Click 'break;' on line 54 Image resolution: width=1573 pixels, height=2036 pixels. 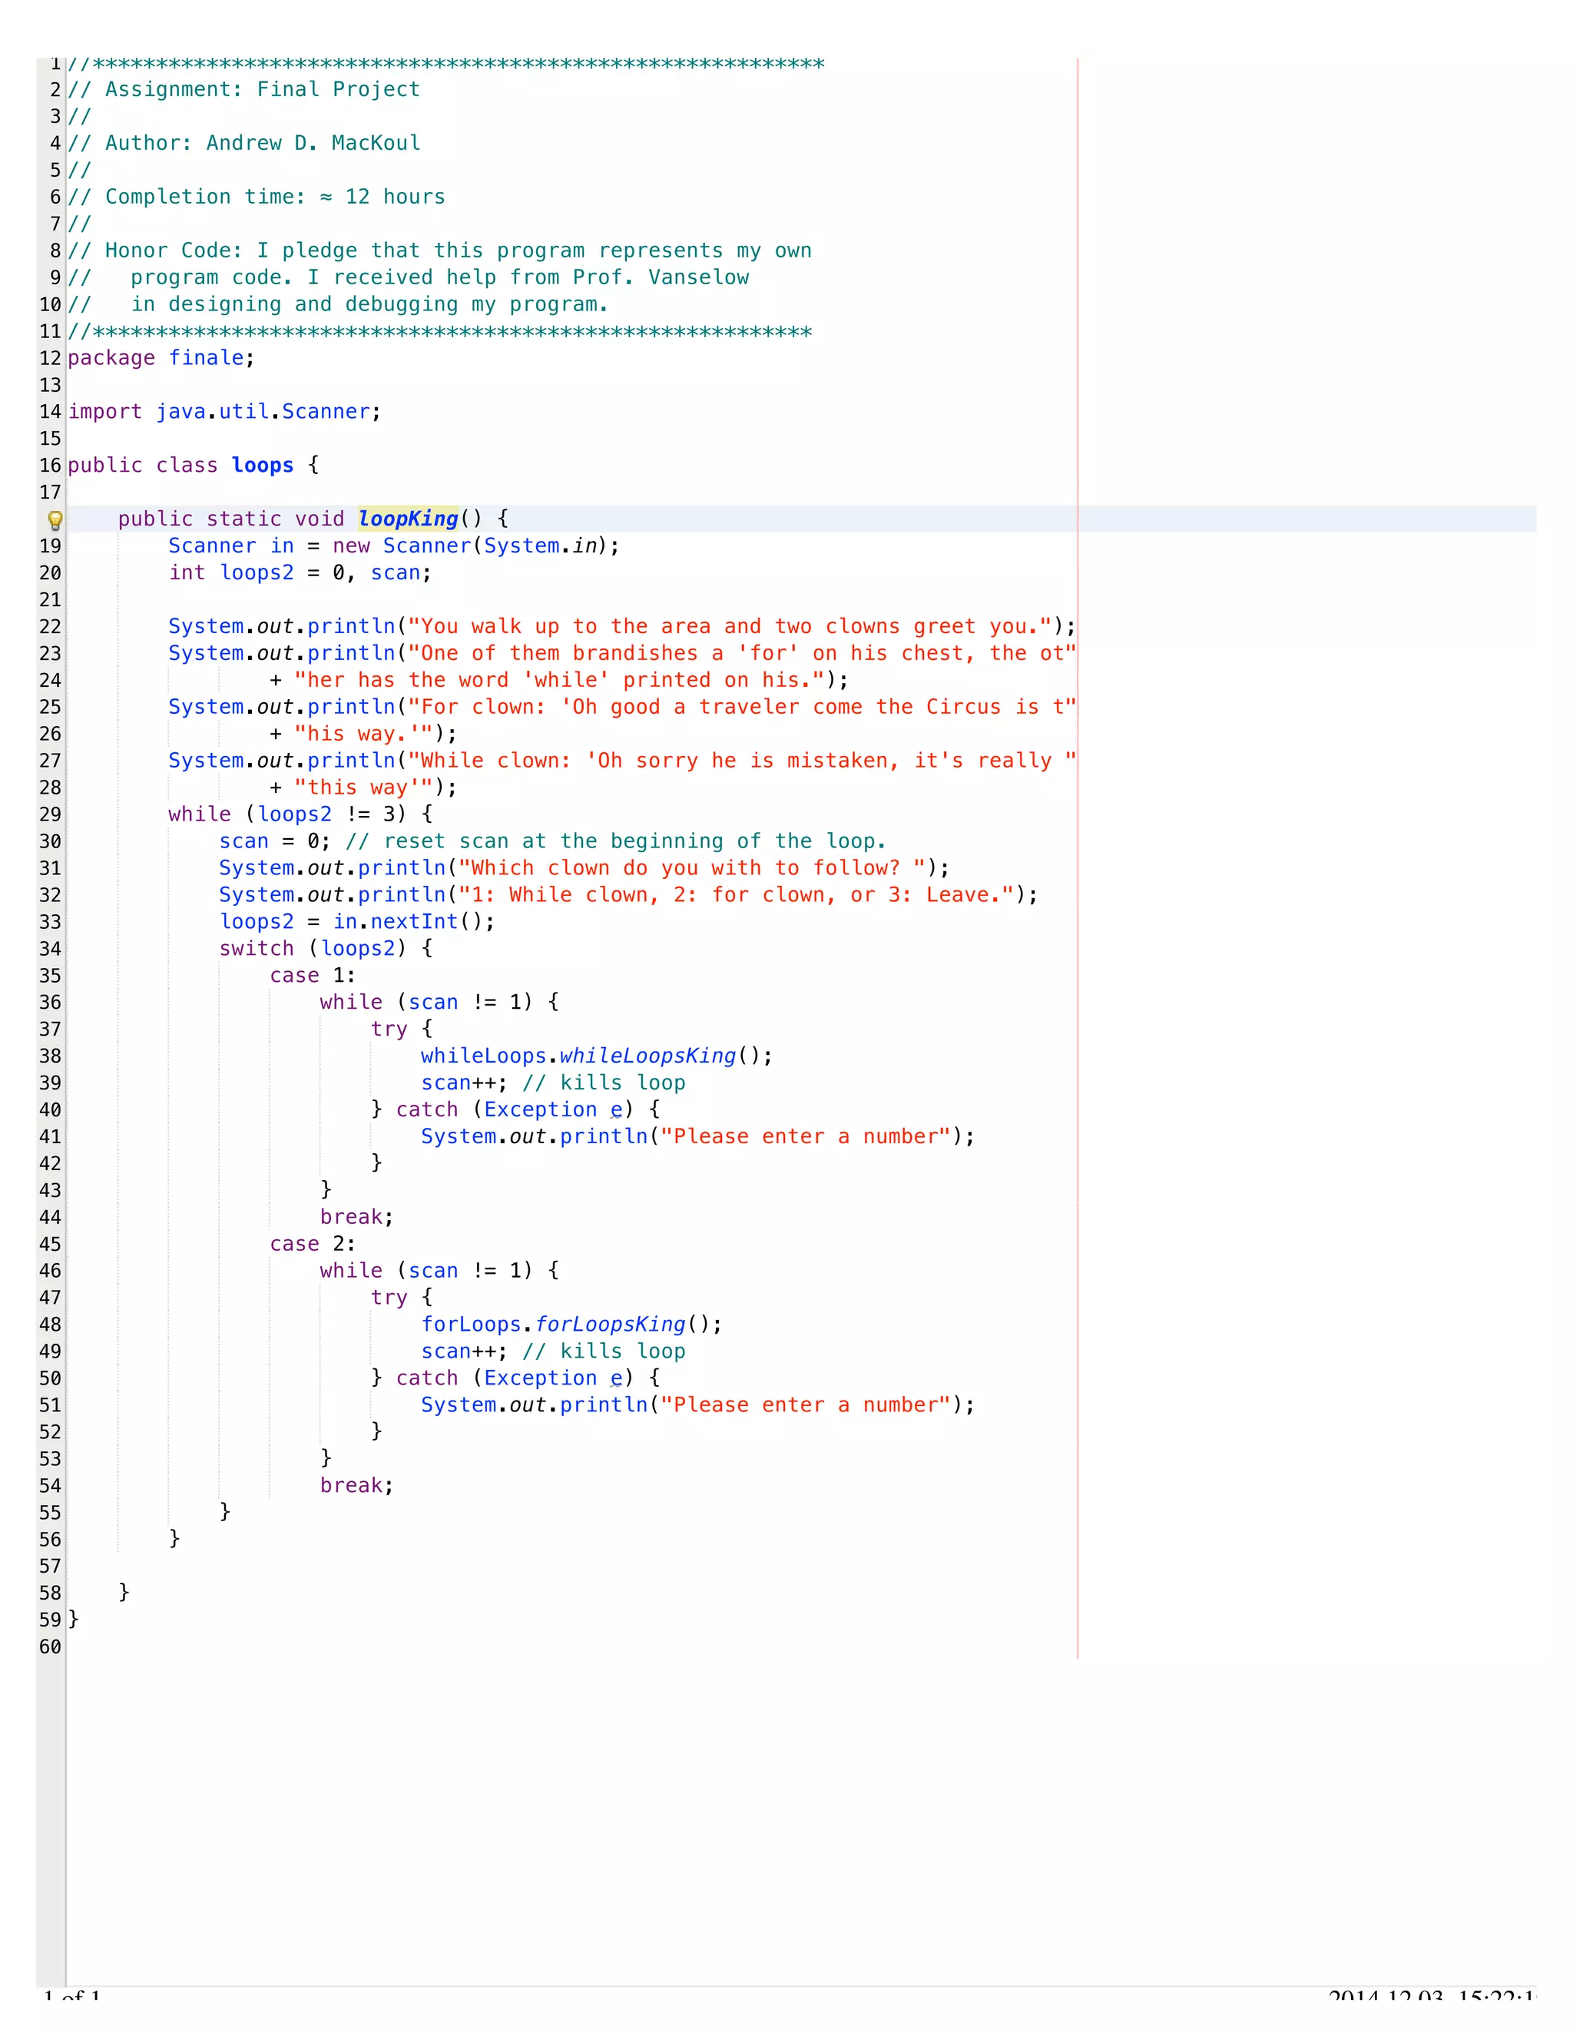pyautogui.click(x=357, y=1486)
